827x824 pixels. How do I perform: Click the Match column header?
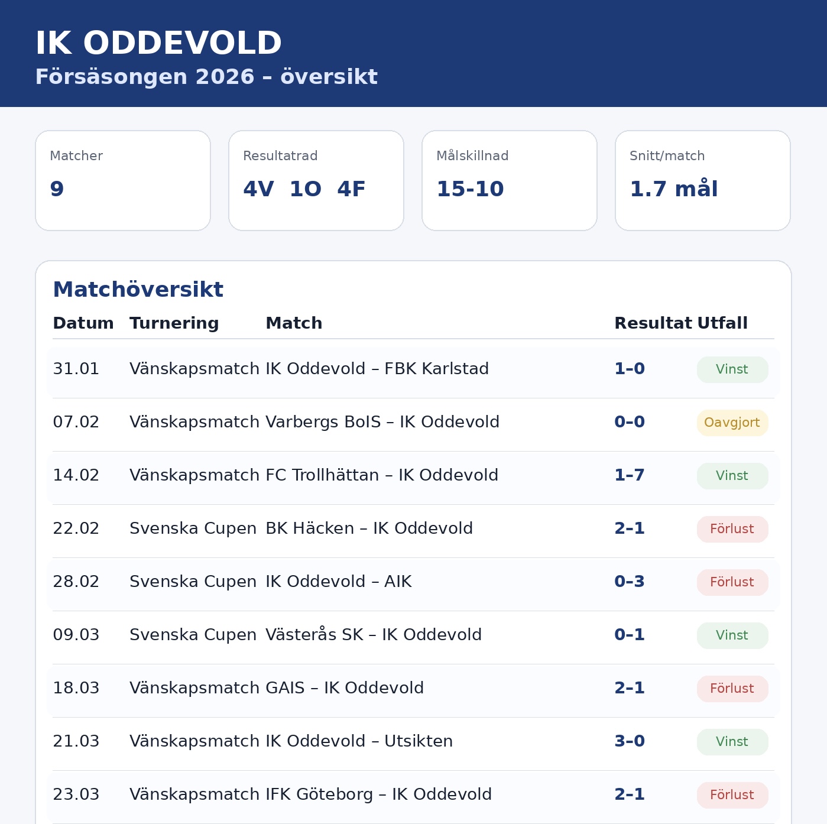point(294,323)
